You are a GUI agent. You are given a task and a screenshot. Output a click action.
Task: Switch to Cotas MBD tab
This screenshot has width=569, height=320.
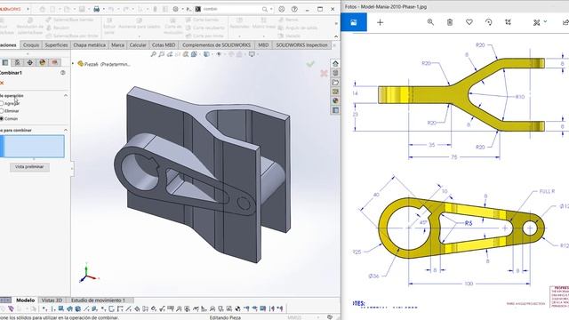tap(164, 45)
